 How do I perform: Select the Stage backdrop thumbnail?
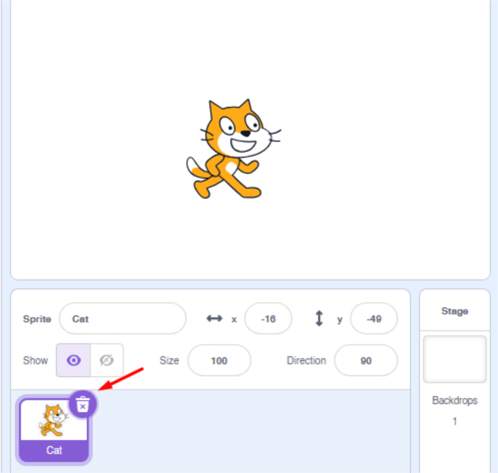(x=455, y=359)
